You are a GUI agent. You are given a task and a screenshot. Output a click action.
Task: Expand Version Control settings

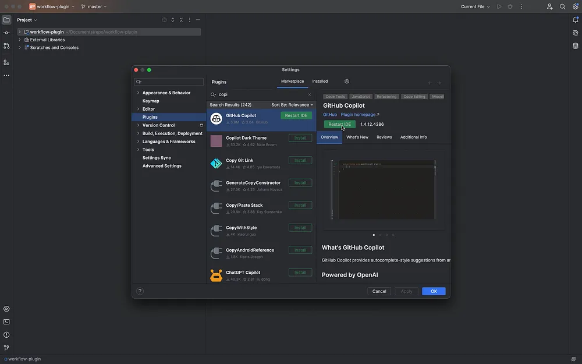coord(138,125)
